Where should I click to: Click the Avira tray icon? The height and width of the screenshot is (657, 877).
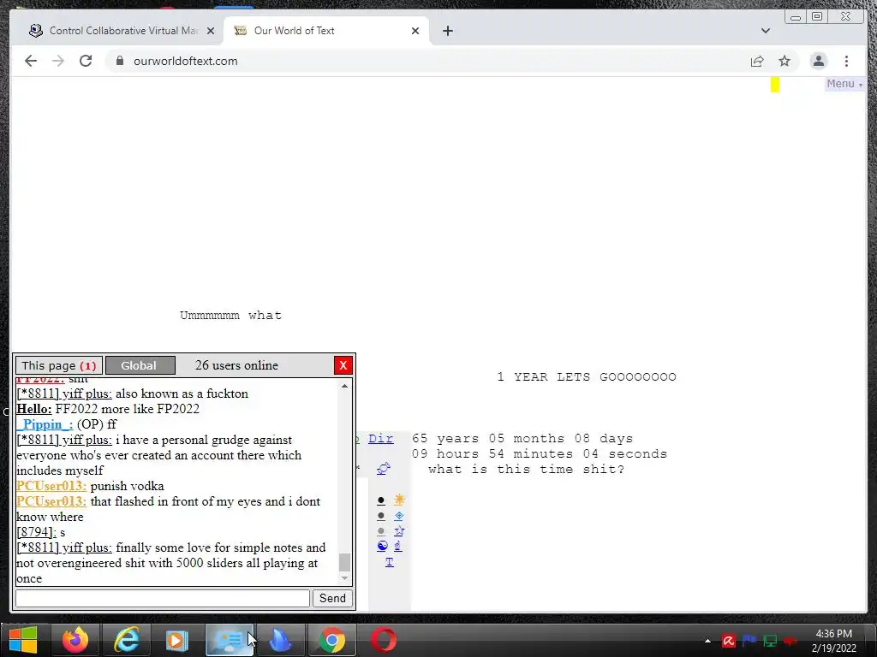tap(728, 641)
